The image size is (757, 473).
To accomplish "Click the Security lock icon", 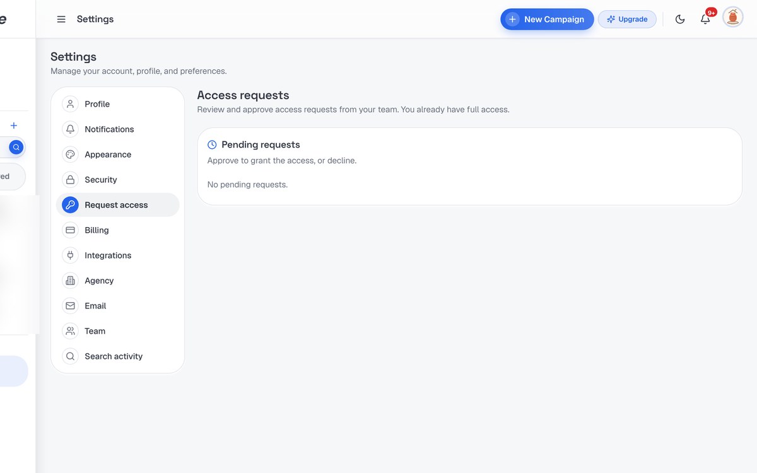I will [70, 180].
